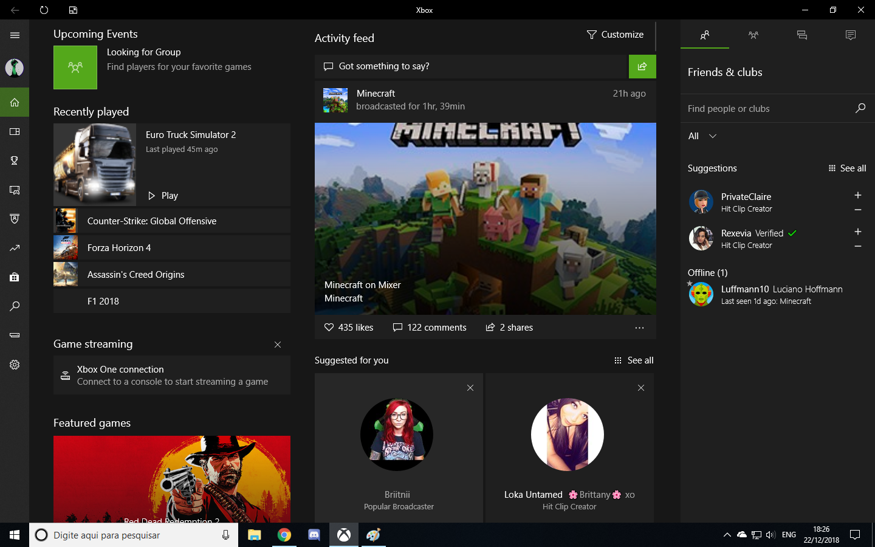Screen dimensions: 875x547
Task: Remove PrivateClaire suggestion with minus
Action: coord(858,210)
